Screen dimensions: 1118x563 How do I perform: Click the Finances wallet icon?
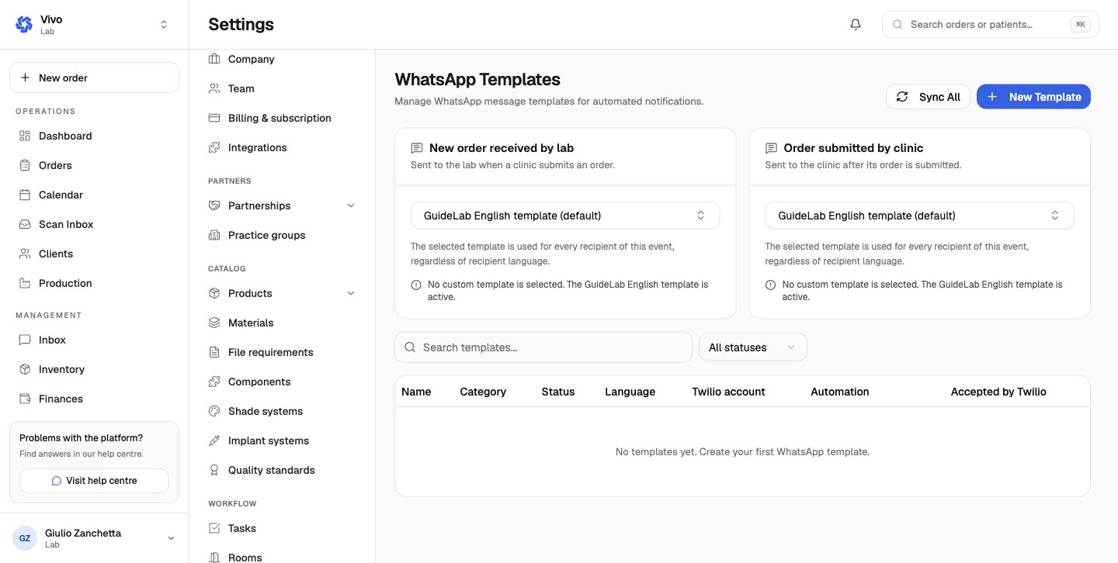click(x=24, y=399)
